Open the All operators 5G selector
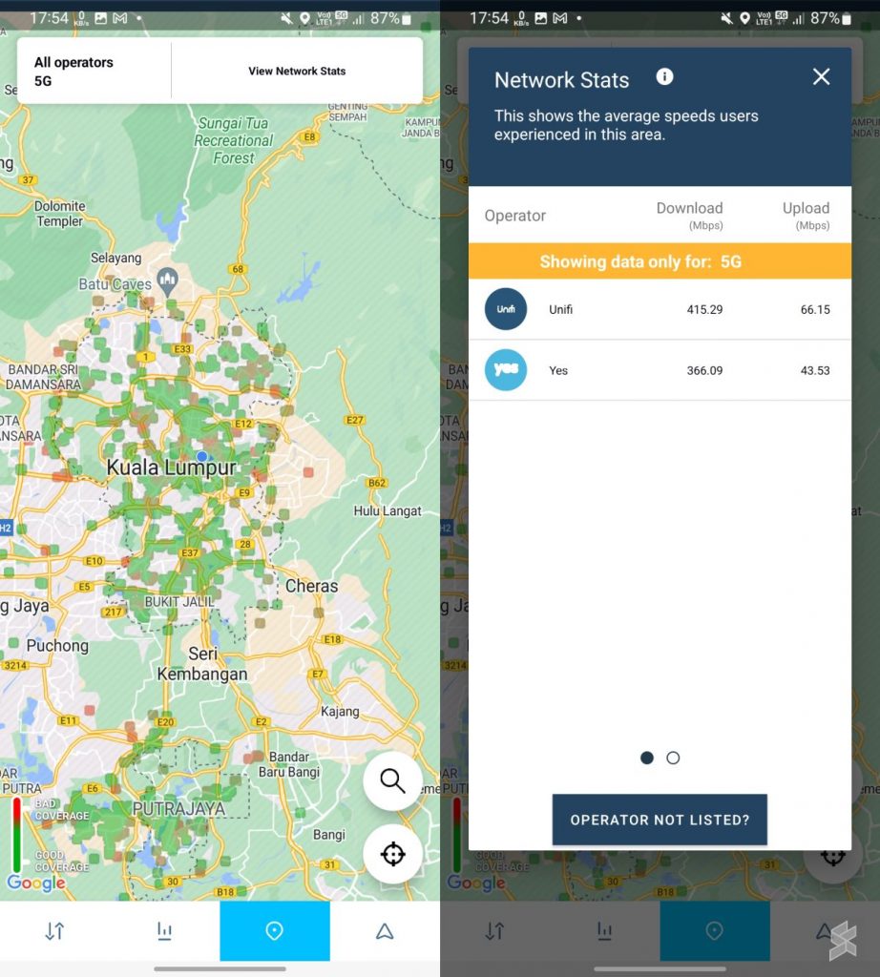 (x=94, y=72)
